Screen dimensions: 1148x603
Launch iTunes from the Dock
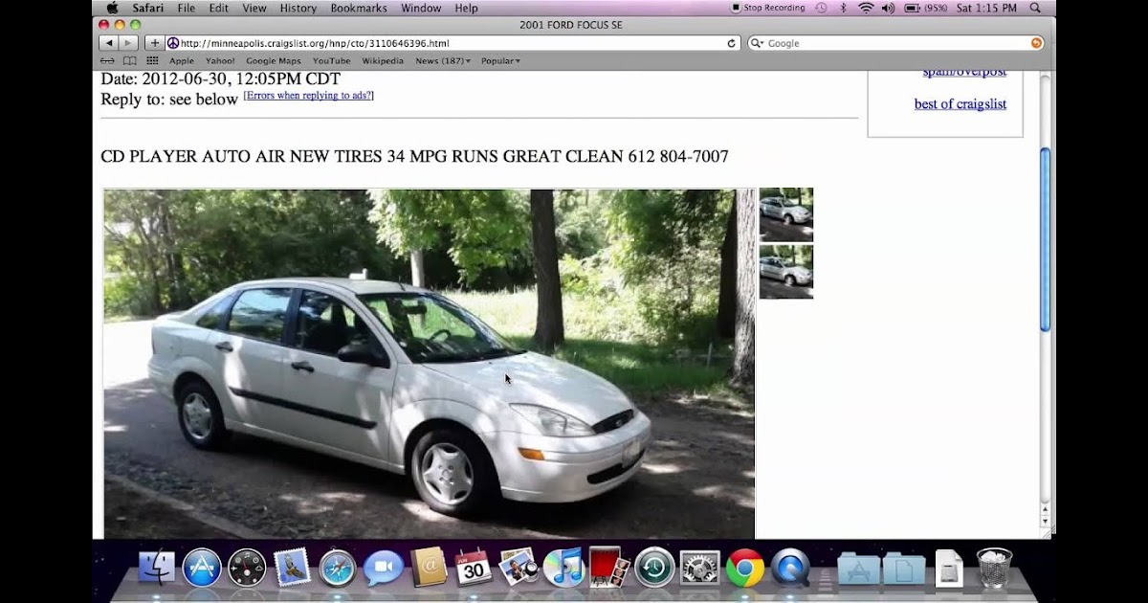point(563,568)
